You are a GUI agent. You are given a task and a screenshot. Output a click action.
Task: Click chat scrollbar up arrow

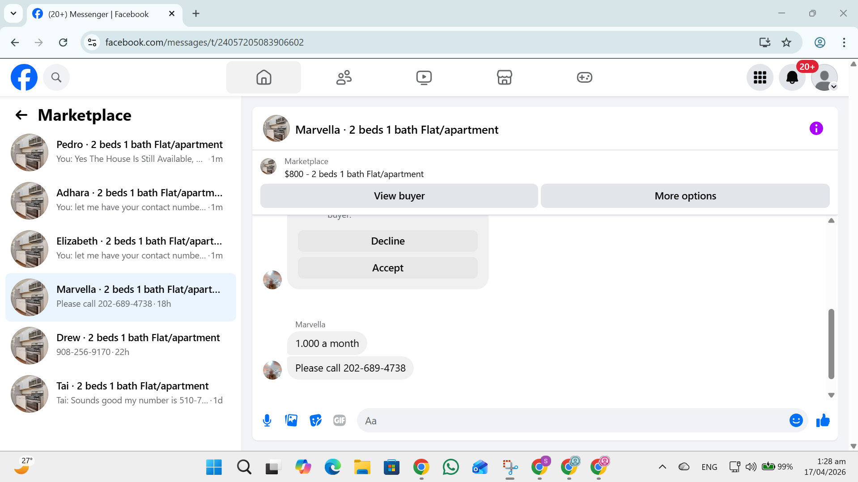click(831, 220)
